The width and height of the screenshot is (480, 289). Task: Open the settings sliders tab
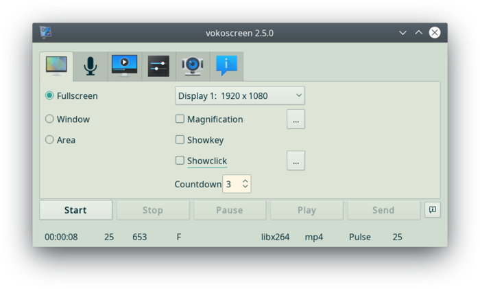pos(158,66)
